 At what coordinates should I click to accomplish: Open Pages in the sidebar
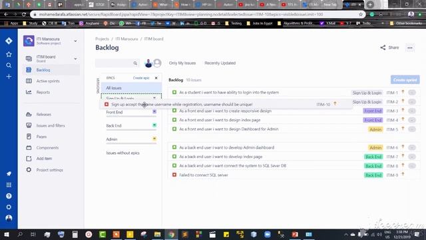pyautogui.click(x=52, y=137)
